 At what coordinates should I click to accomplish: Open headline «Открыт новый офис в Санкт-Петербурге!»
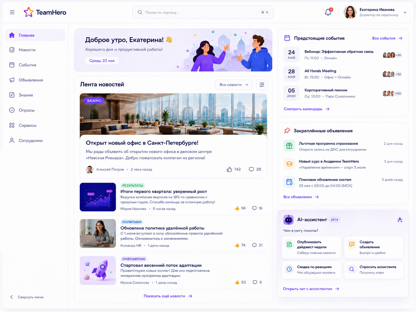click(142, 143)
